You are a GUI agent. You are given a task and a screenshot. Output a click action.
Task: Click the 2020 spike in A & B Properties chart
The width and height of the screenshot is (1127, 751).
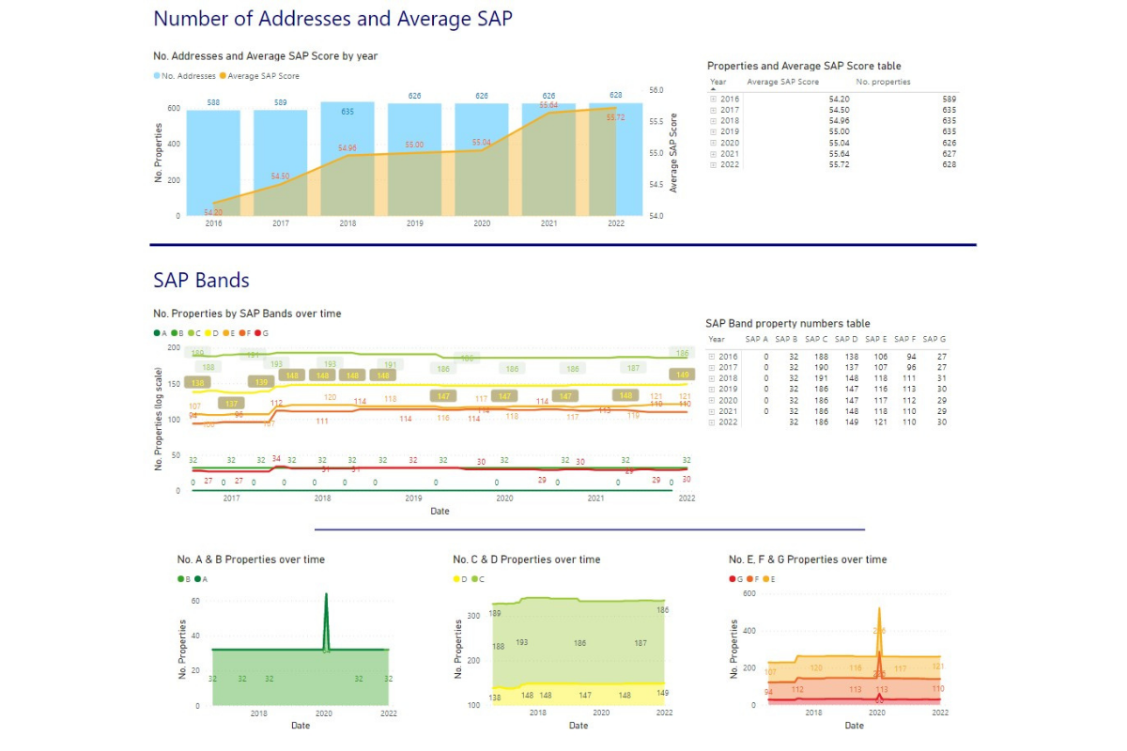(x=327, y=620)
